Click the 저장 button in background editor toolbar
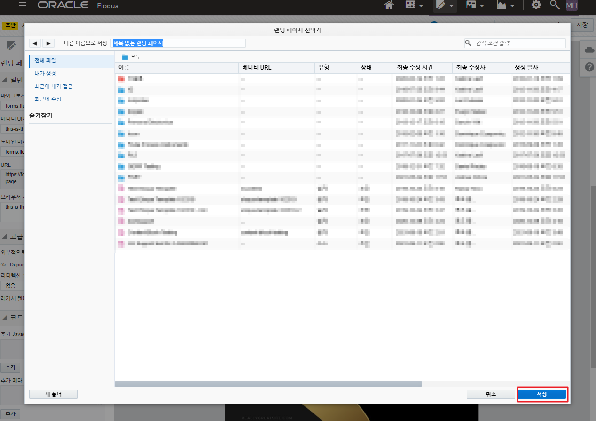Screen dimensions: 596x421 582,25
